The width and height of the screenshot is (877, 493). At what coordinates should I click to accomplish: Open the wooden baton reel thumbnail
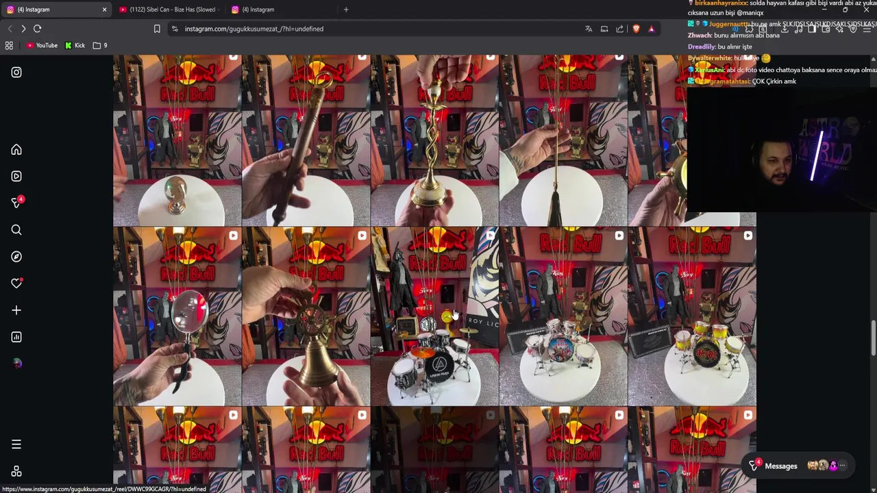pos(306,140)
